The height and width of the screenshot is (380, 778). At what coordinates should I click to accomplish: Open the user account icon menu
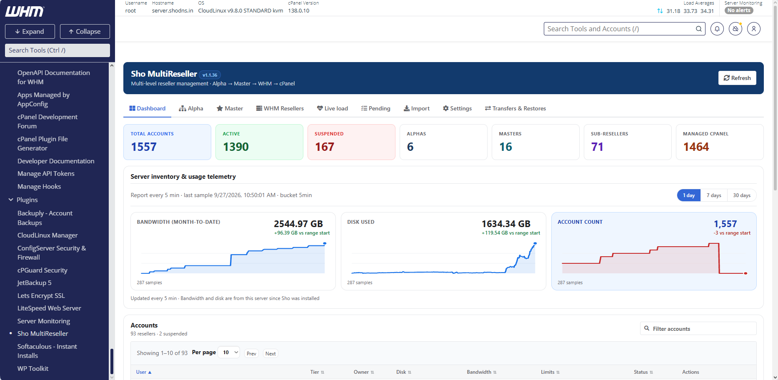(753, 29)
